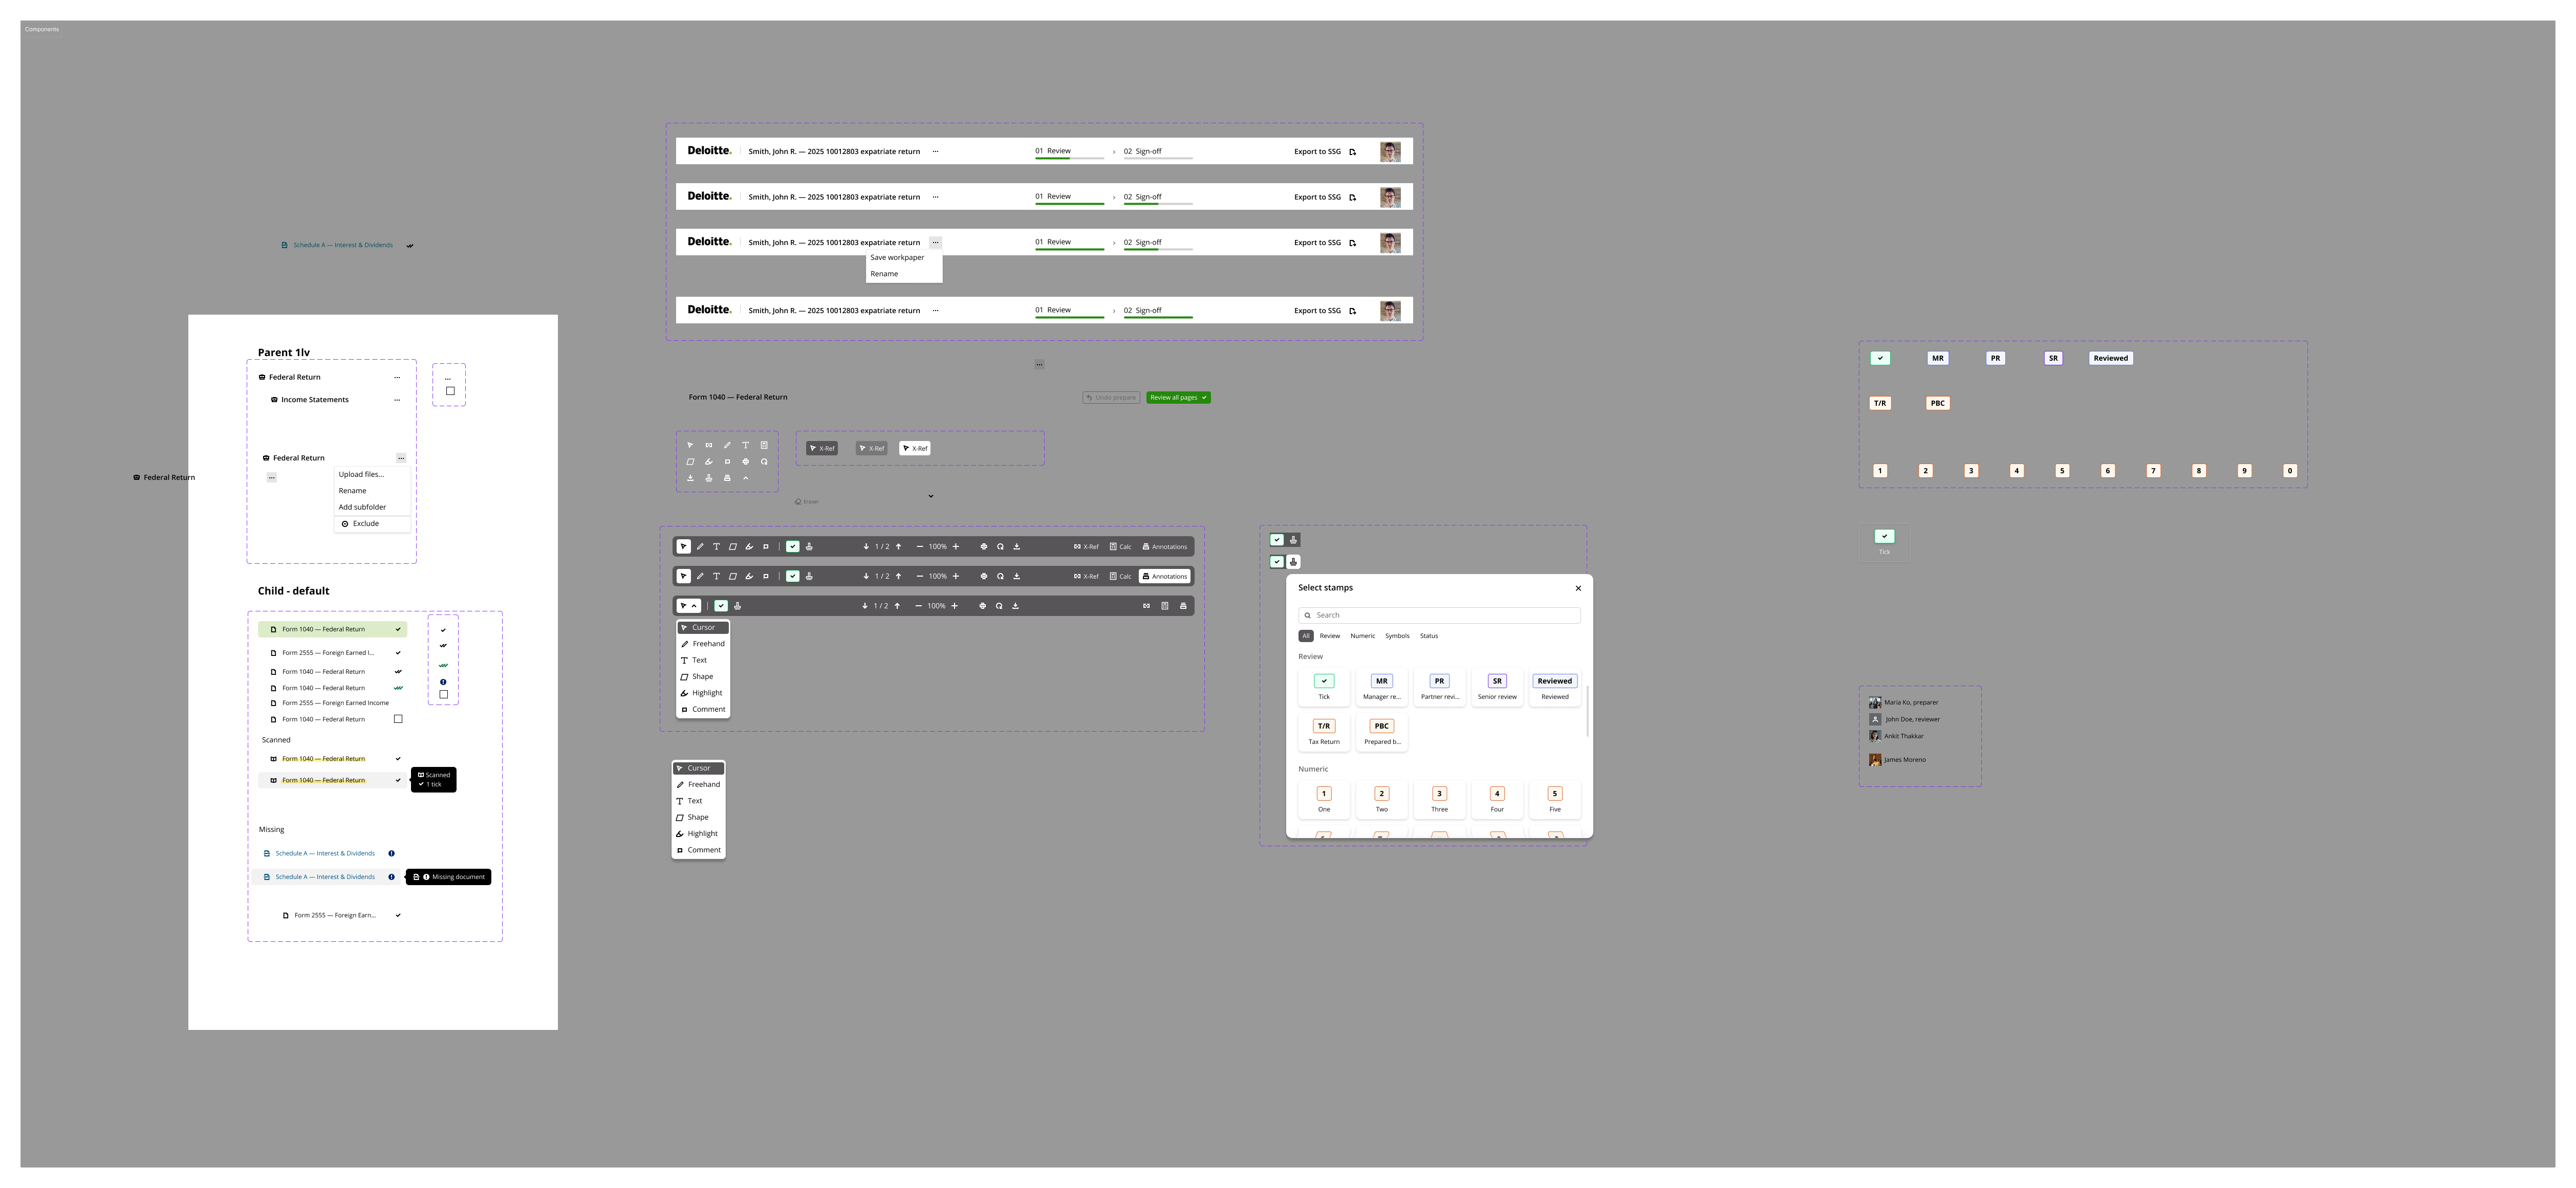
Task: Select the Text tool in the first toolbar
Action: click(x=716, y=547)
